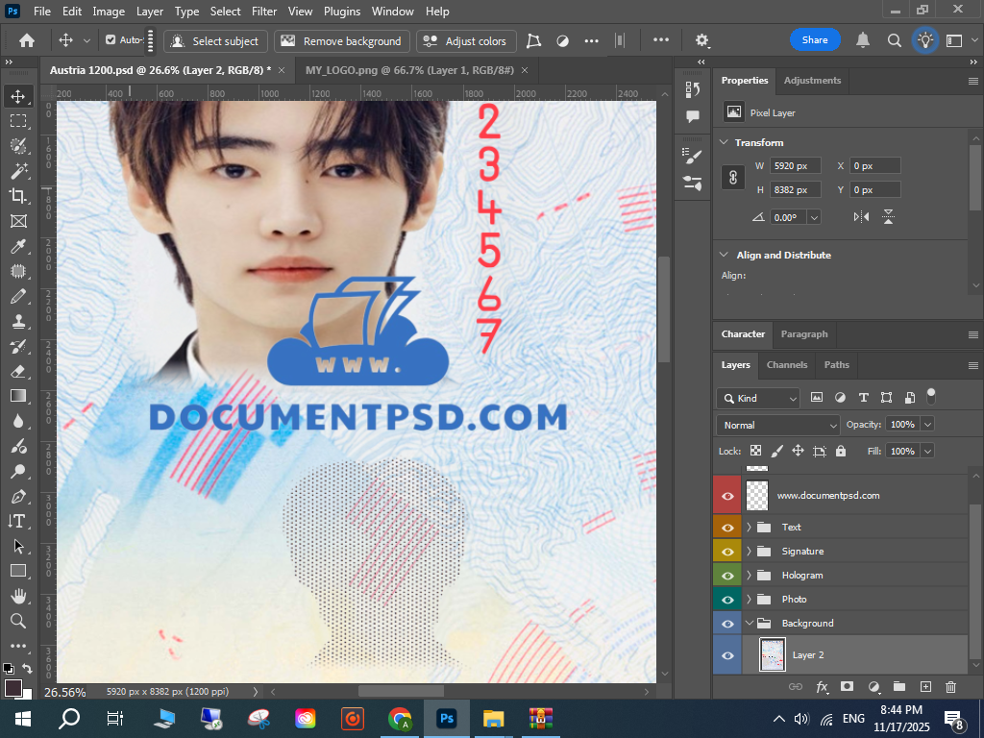Hide the Hologram group layer
Screen dimensions: 984x738
click(727, 576)
